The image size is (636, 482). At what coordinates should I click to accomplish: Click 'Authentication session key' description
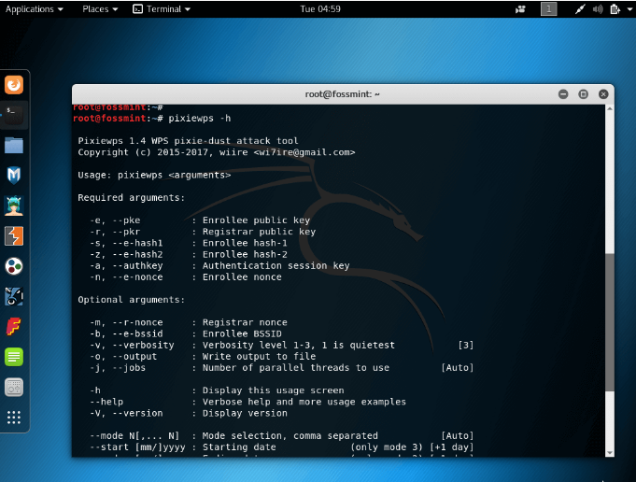pos(276,265)
